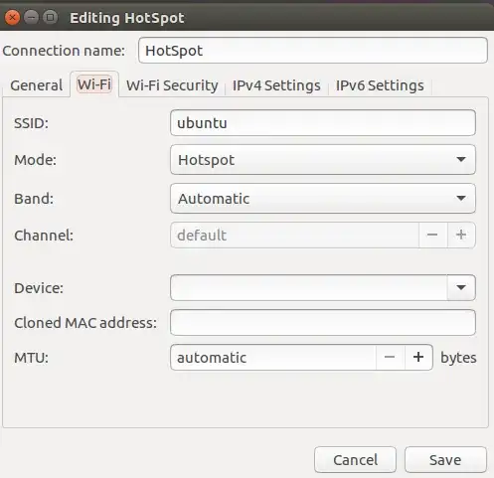Expand the Device combo box arrow

pyautogui.click(x=461, y=287)
